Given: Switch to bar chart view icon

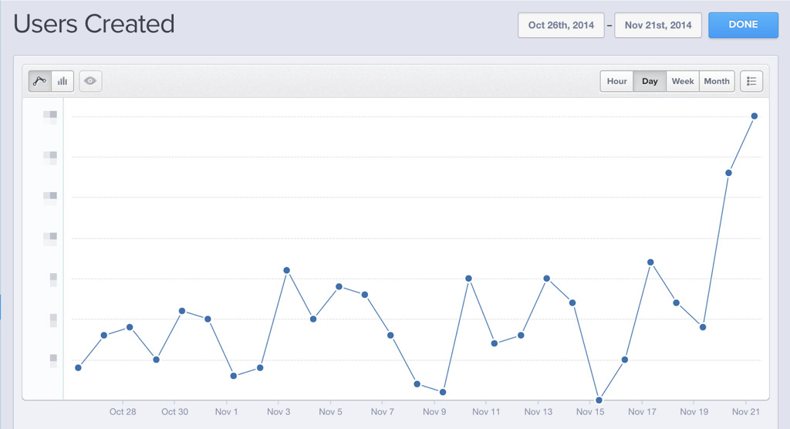Looking at the screenshot, I should pyautogui.click(x=62, y=81).
